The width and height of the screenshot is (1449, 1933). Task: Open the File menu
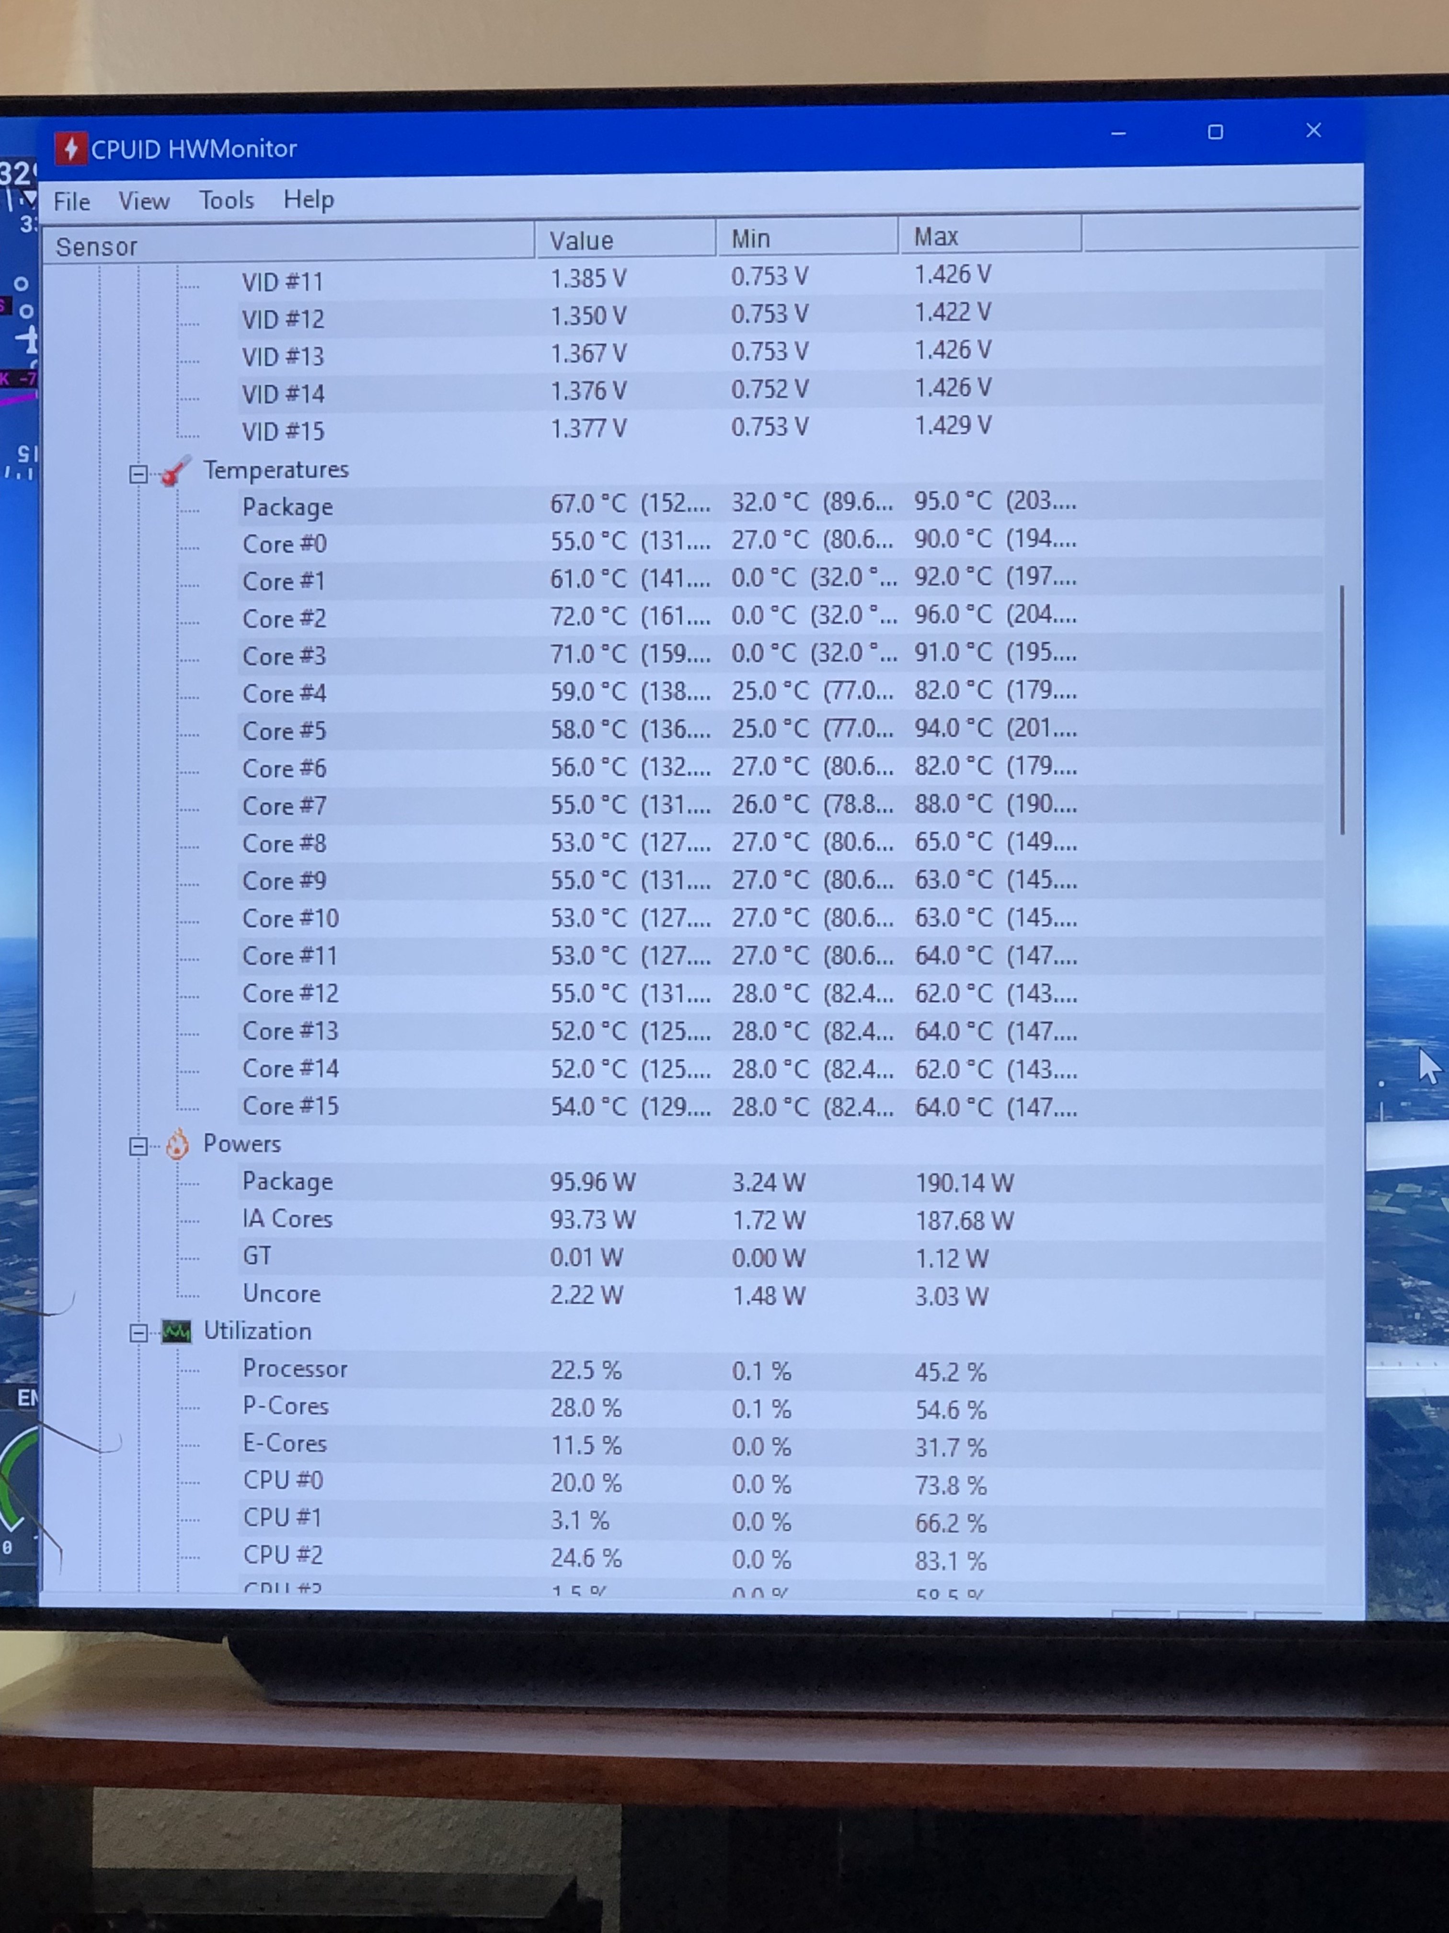(71, 202)
